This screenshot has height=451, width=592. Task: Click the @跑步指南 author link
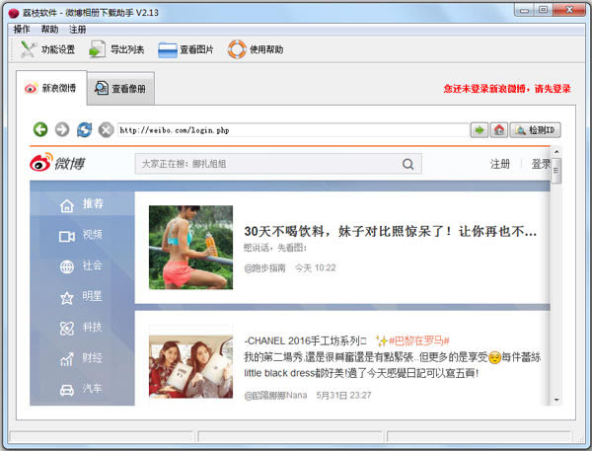pos(264,268)
